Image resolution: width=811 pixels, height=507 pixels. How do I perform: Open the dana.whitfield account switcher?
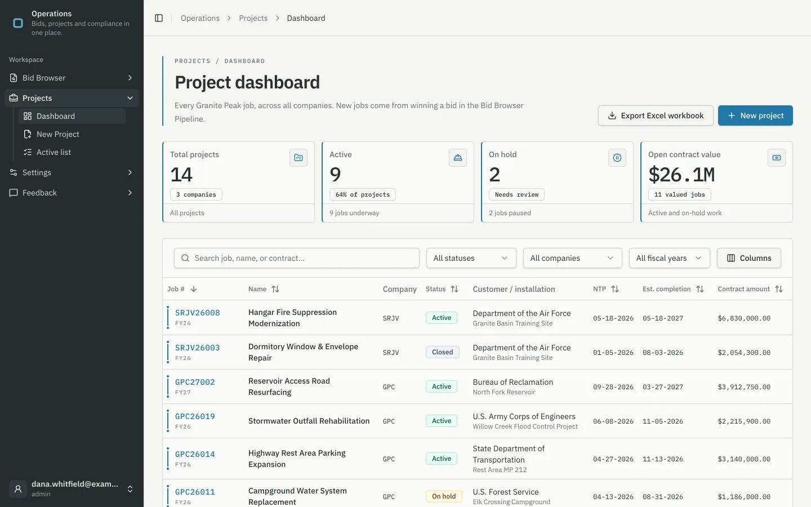(72, 489)
